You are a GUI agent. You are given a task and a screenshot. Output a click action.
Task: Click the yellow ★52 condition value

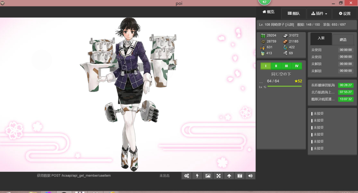[x=298, y=81]
